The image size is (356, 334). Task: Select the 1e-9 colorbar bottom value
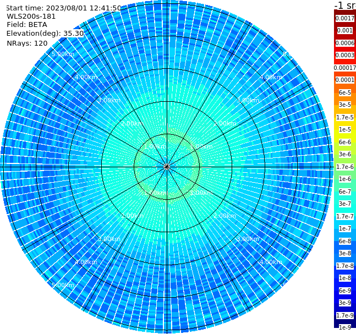pyautogui.click(x=345, y=327)
